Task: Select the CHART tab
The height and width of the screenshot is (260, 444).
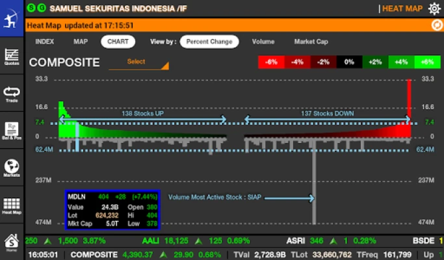Action: click(x=117, y=42)
